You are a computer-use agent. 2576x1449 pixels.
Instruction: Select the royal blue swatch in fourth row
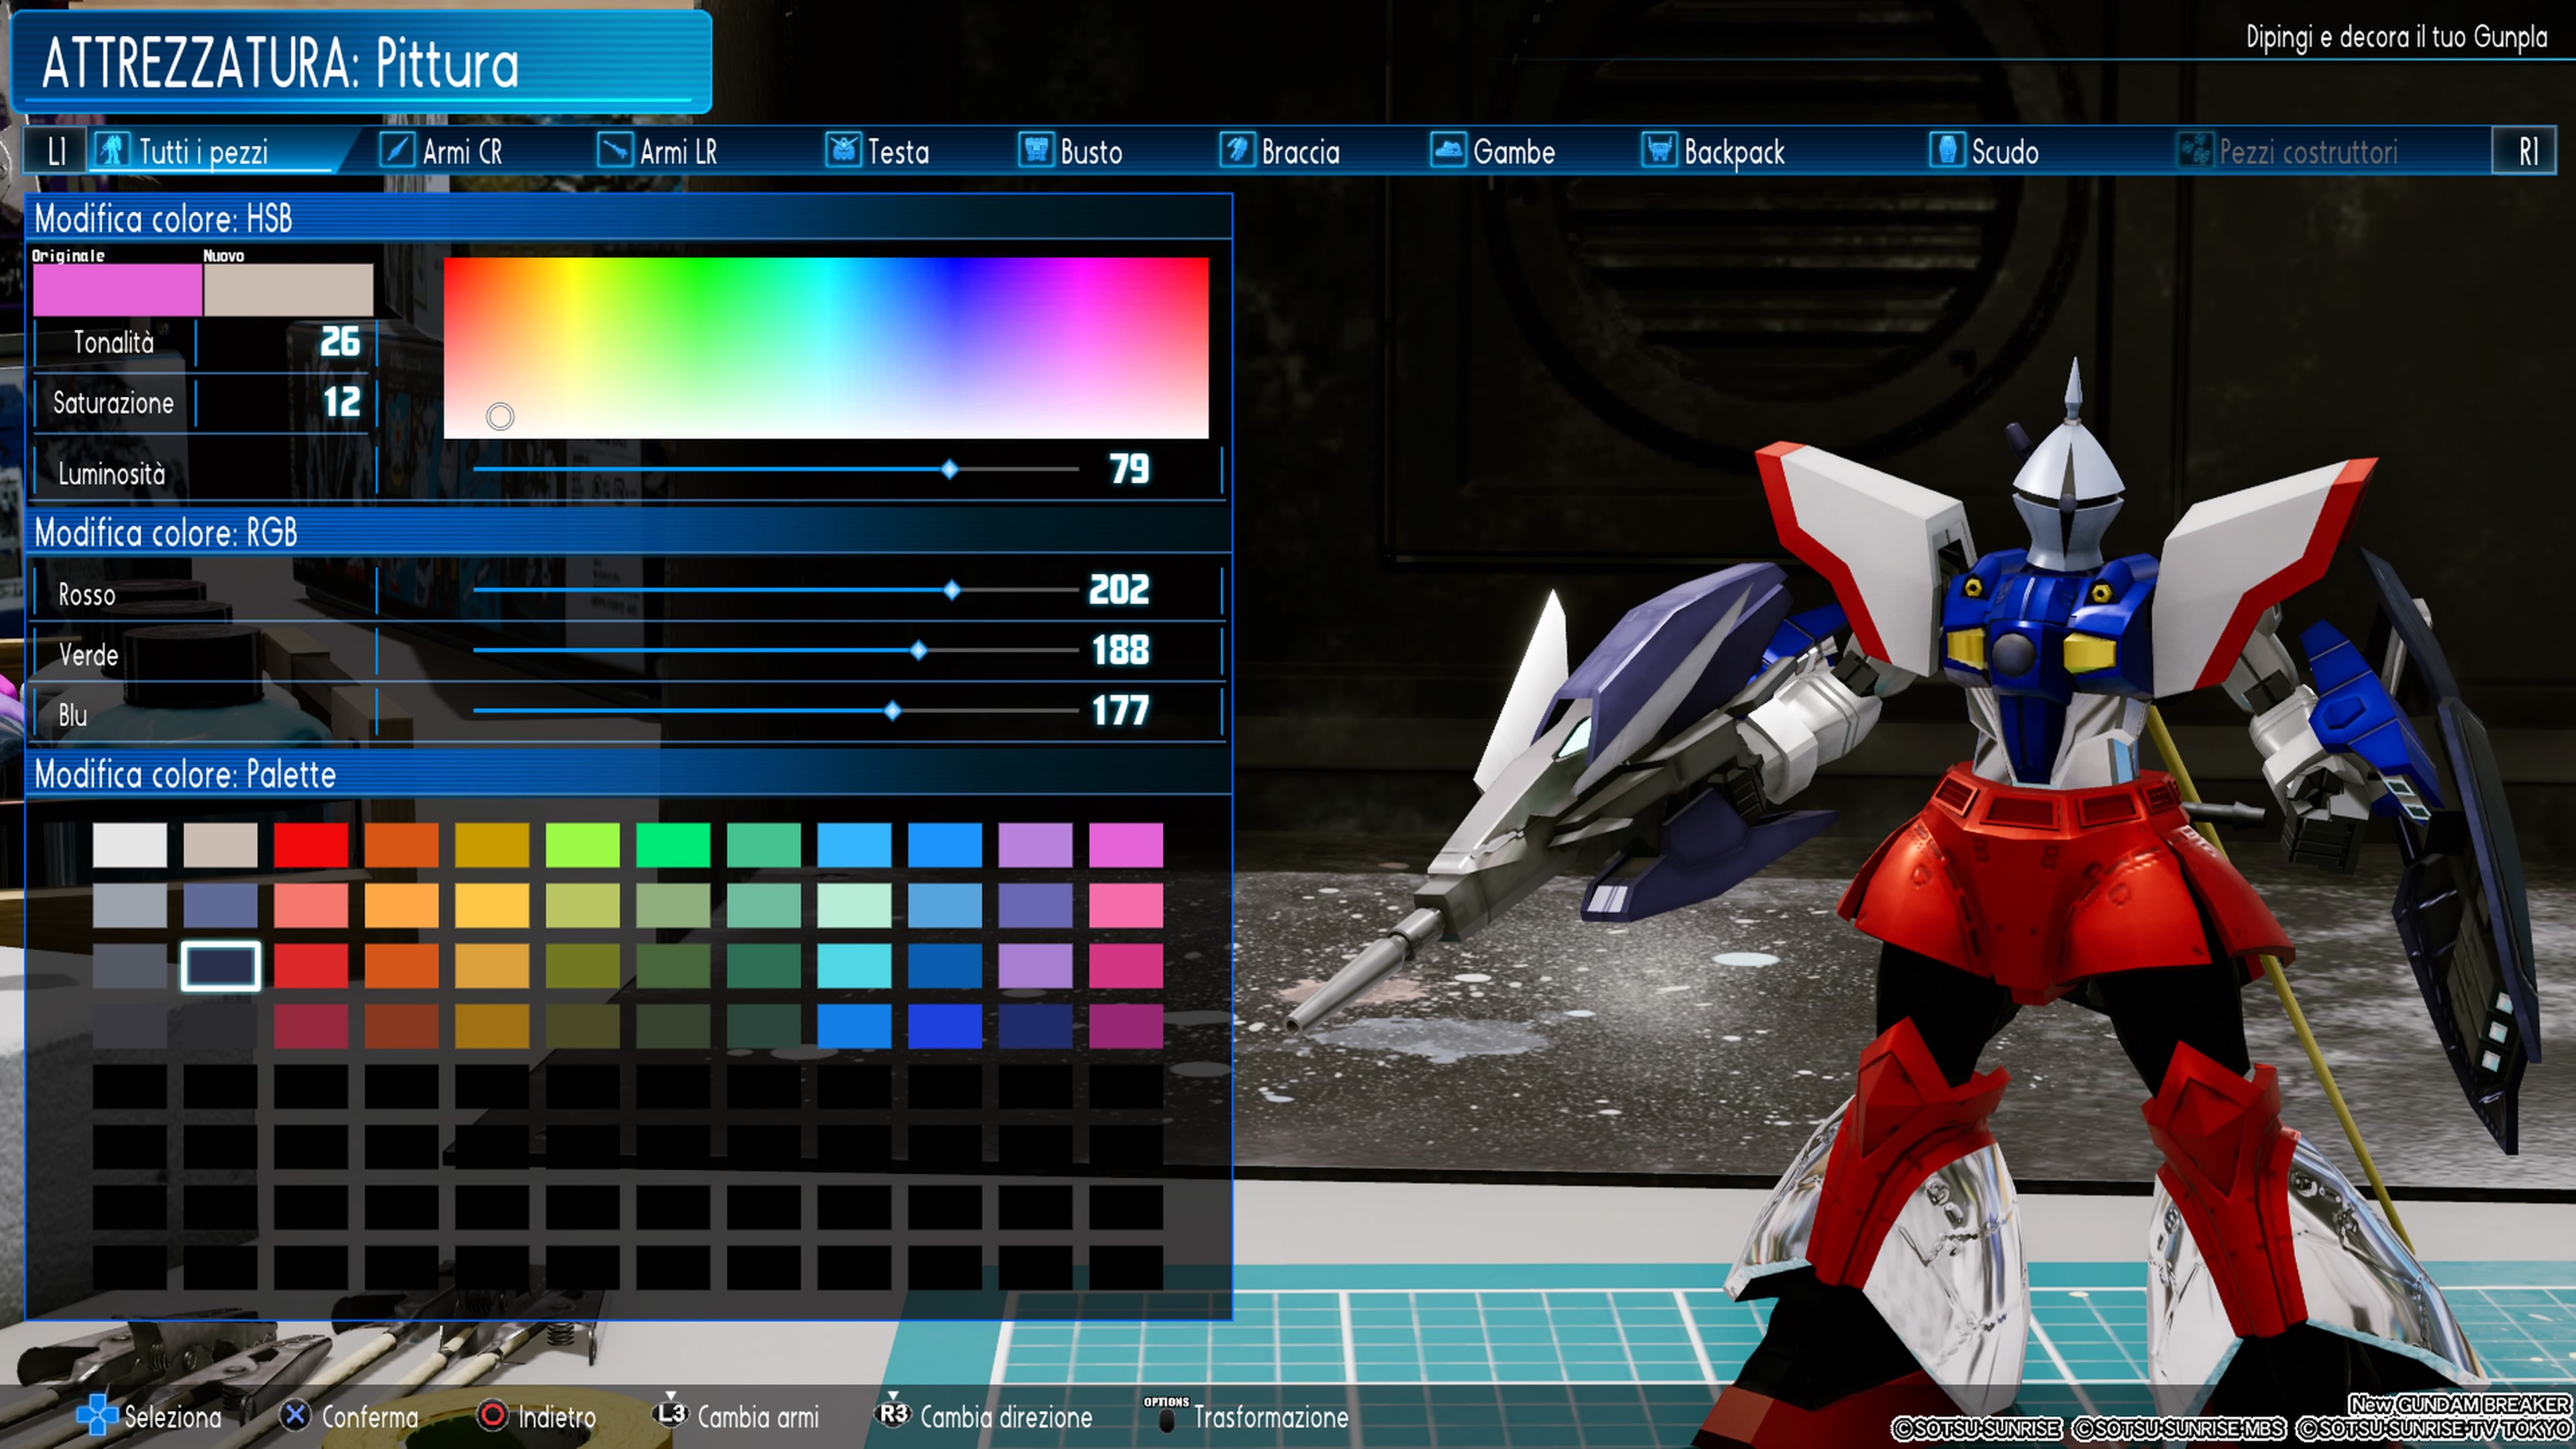(945, 1026)
